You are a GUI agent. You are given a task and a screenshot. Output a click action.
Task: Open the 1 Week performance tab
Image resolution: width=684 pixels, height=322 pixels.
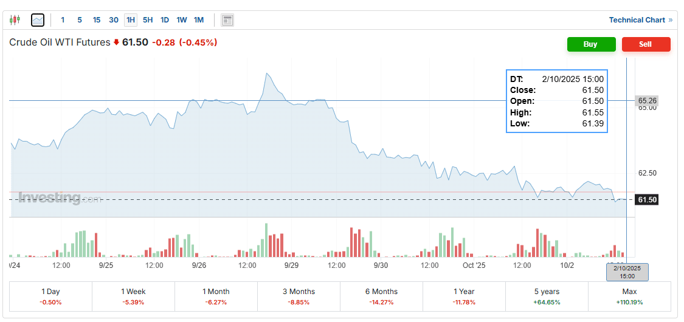(x=133, y=296)
